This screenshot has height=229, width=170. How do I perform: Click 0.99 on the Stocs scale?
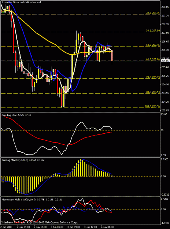tap(164, 155)
